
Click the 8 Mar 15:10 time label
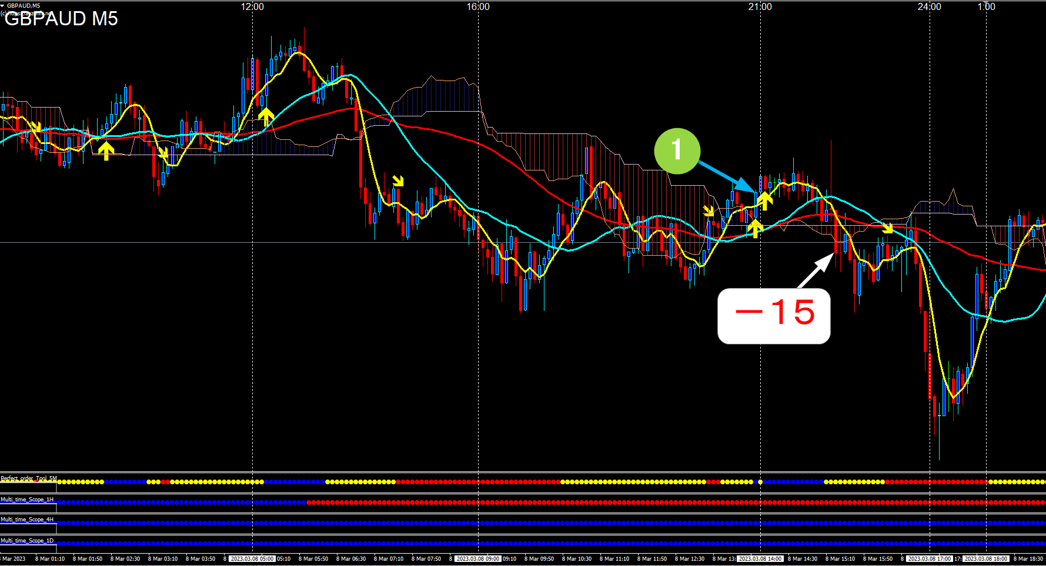[x=840, y=559]
